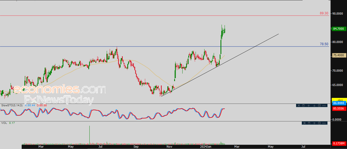This screenshot has height=149, width=347.
Task: Click the 78.50 support level label
Action: [x=324, y=44]
